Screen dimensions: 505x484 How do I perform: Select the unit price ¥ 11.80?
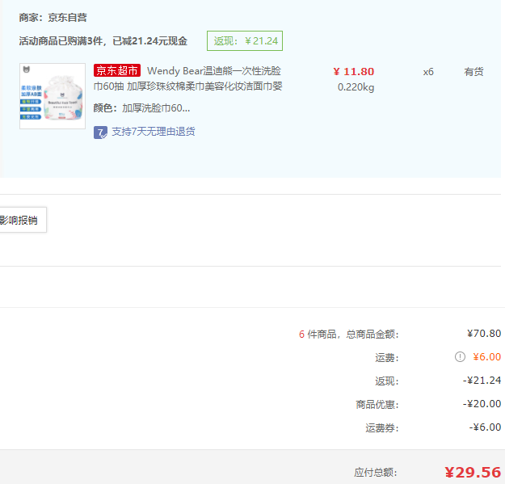pyautogui.click(x=354, y=71)
